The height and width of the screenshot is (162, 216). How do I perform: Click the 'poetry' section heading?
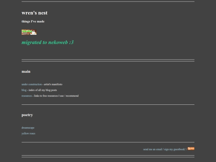[x=27, y=115]
